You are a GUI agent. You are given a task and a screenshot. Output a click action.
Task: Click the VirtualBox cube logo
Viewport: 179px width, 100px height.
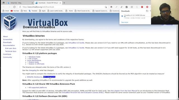pyautogui.click(x=10, y=22)
